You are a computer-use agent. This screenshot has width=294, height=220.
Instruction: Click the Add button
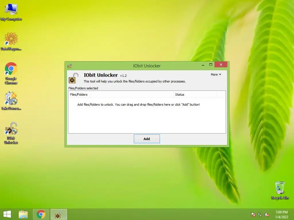147,139
